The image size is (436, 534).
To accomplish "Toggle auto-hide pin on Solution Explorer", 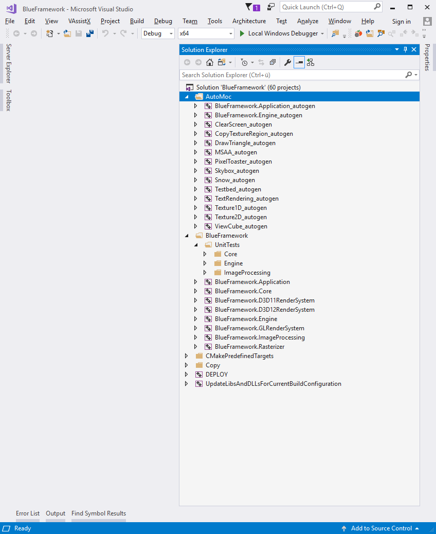I will pos(405,49).
